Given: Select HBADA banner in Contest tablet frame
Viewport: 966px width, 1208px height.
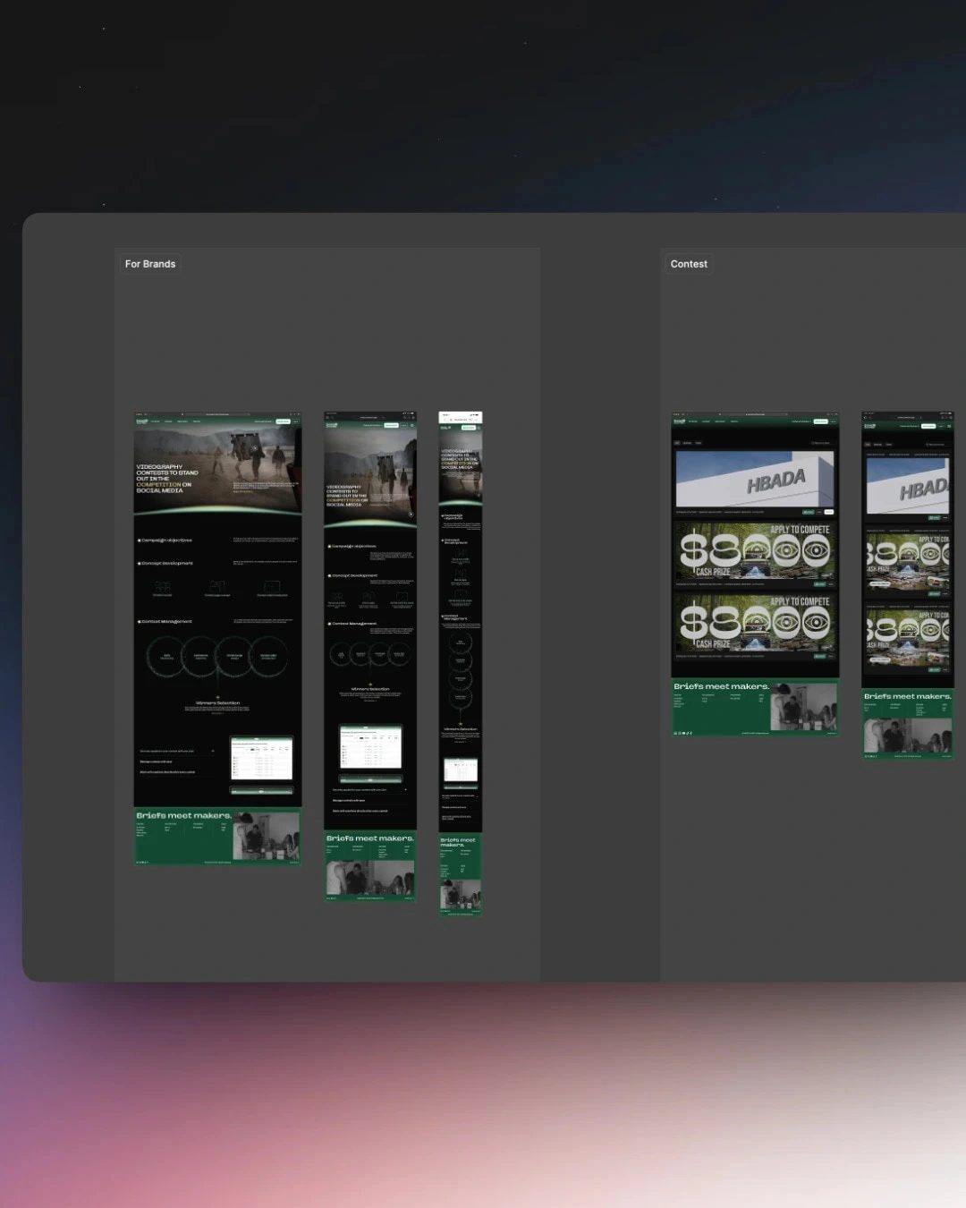Looking at the screenshot, I should pyautogui.click(x=908, y=485).
